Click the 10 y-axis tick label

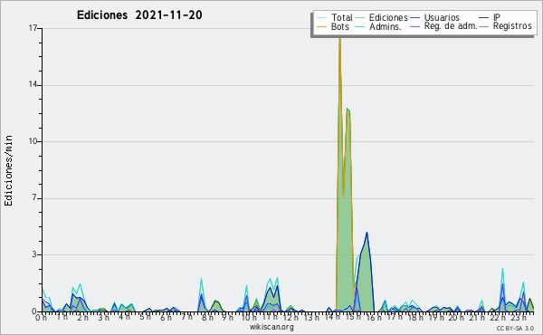pyautogui.click(x=33, y=141)
